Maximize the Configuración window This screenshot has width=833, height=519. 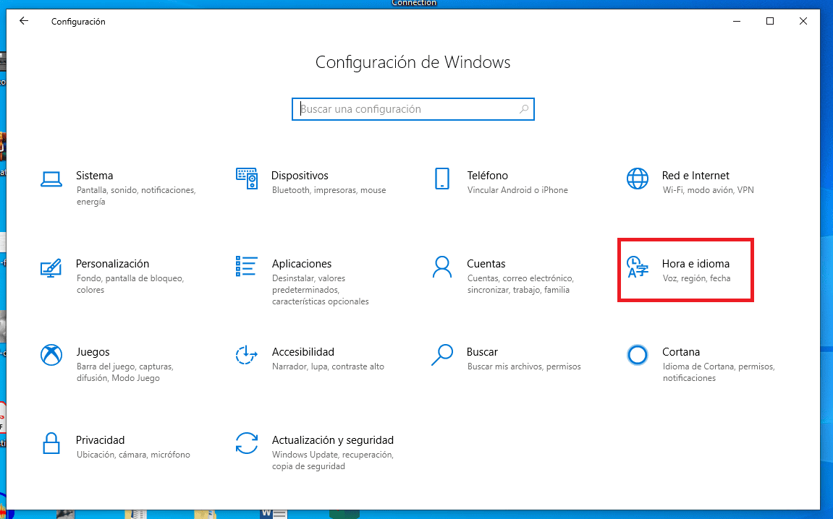pos(770,21)
